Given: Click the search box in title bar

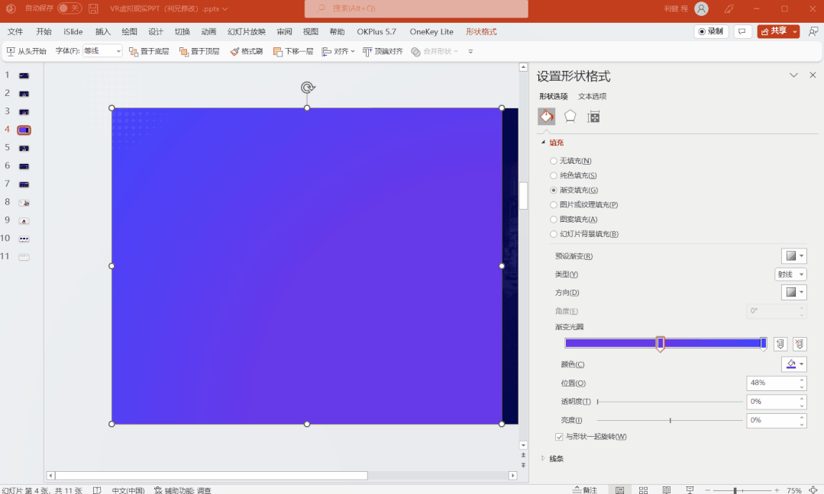Looking at the screenshot, I should tap(416, 8).
